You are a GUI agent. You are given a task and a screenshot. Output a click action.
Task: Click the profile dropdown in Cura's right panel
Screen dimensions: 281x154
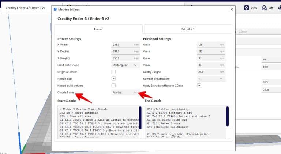258,31
